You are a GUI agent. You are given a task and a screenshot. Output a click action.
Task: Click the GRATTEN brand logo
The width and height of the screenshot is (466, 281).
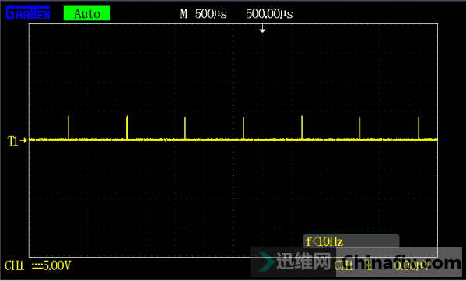coord(28,13)
